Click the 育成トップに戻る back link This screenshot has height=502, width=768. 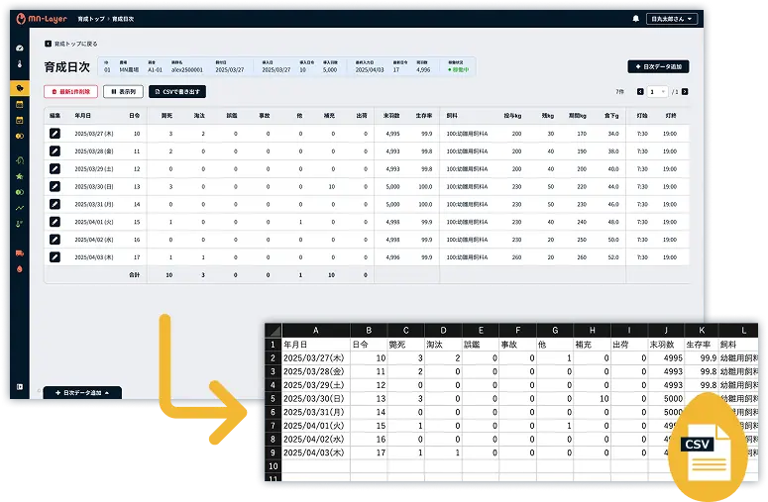click(x=75, y=45)
